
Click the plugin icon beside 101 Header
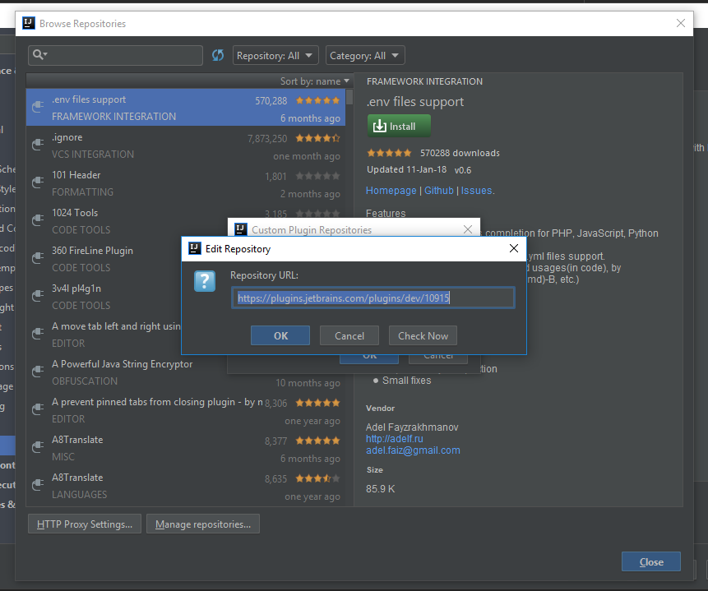(x=38, y=182)
